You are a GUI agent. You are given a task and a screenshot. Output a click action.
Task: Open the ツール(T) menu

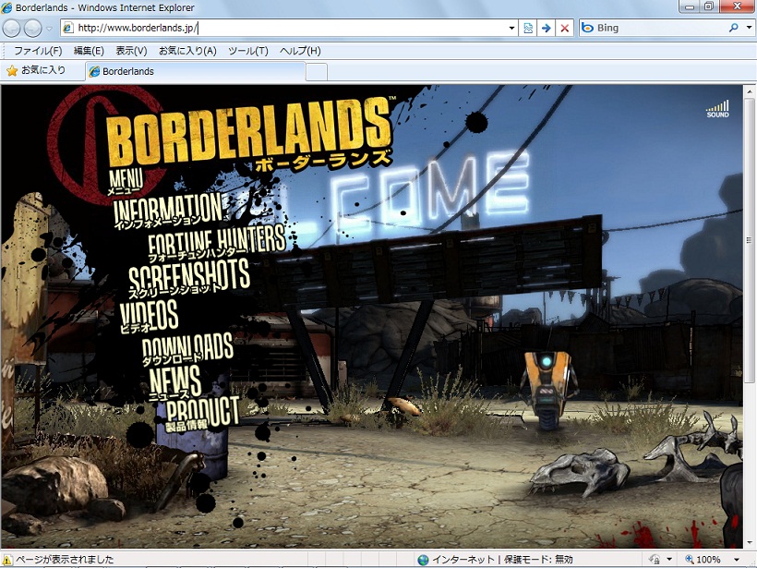(248, 51)
